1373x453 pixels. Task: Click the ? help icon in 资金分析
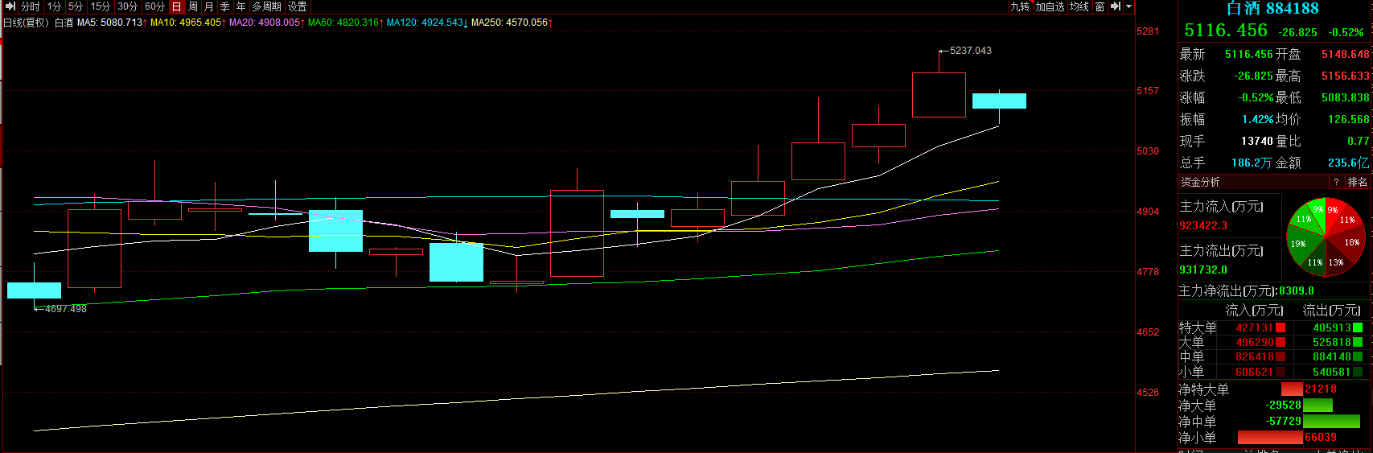click(1336, 183)
